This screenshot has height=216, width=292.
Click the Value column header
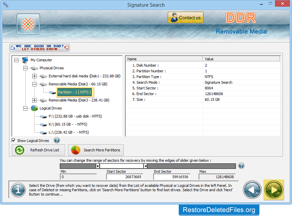click(241, 59)
